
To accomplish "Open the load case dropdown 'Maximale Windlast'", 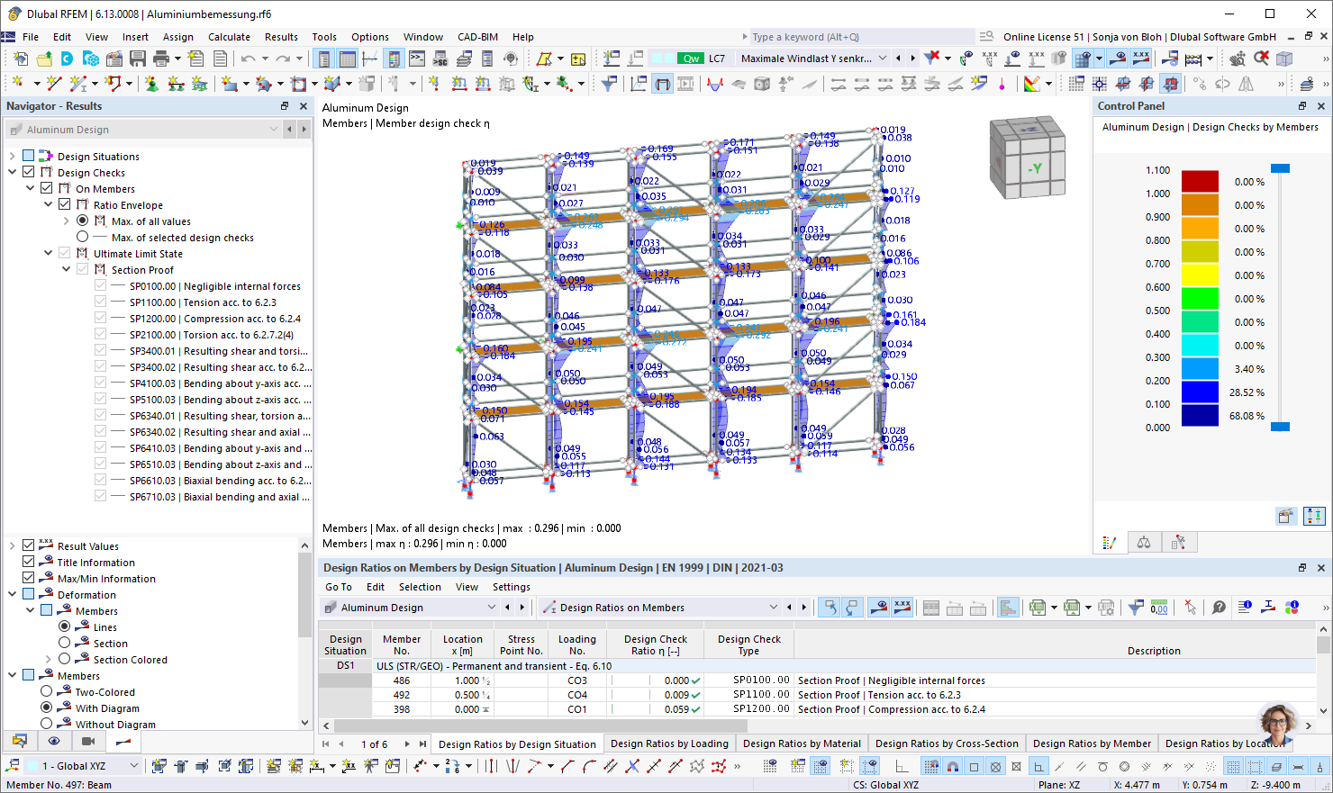I will click(883, 59).
